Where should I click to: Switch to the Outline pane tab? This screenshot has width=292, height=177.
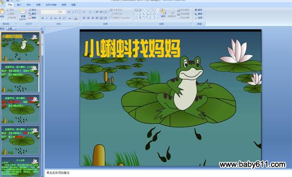click(x=10, y=29)
